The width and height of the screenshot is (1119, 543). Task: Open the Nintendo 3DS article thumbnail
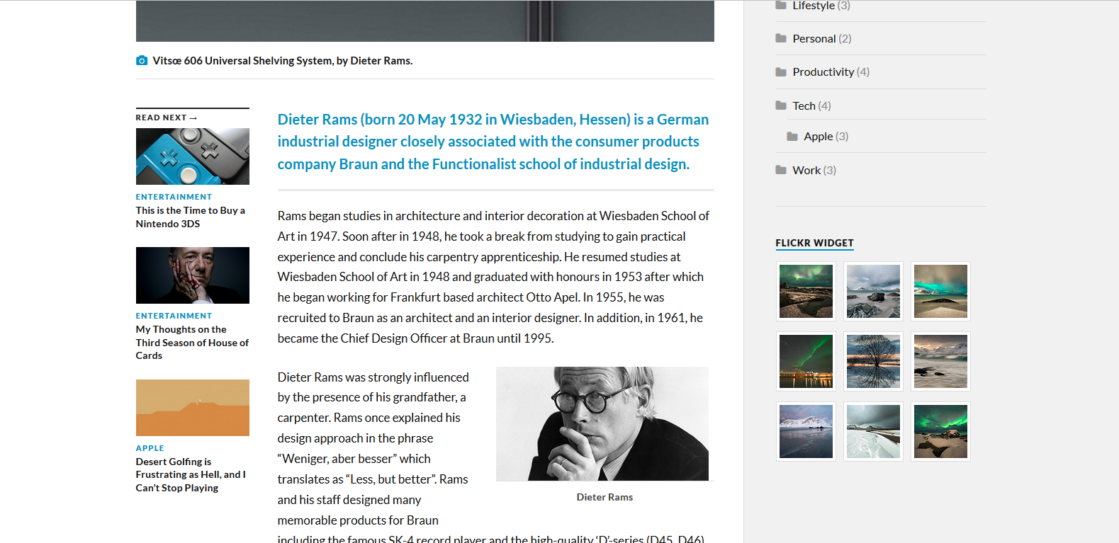pos(192,156)
